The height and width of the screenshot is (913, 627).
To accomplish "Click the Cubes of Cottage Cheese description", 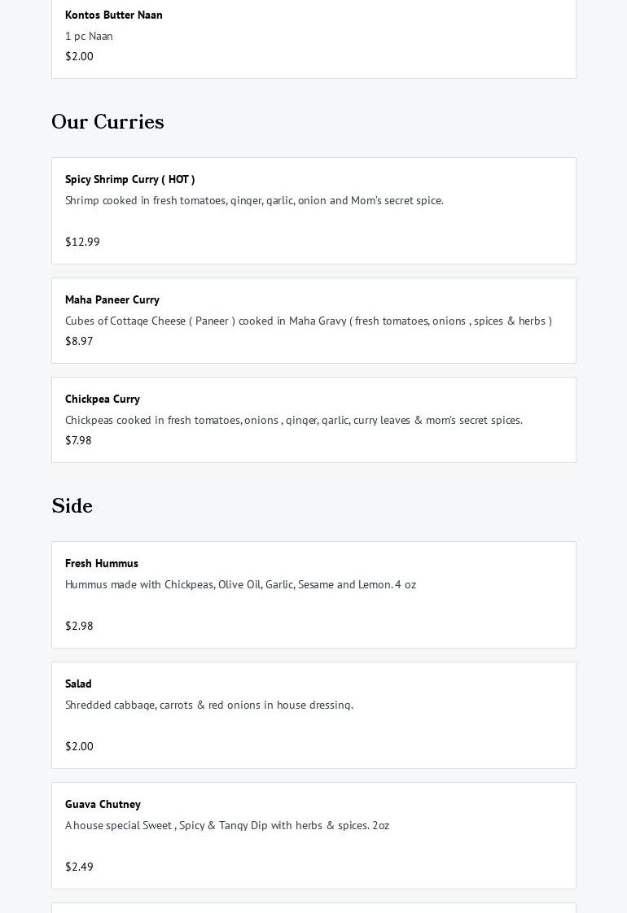I will pyautogui.click(x=309, y=321).
